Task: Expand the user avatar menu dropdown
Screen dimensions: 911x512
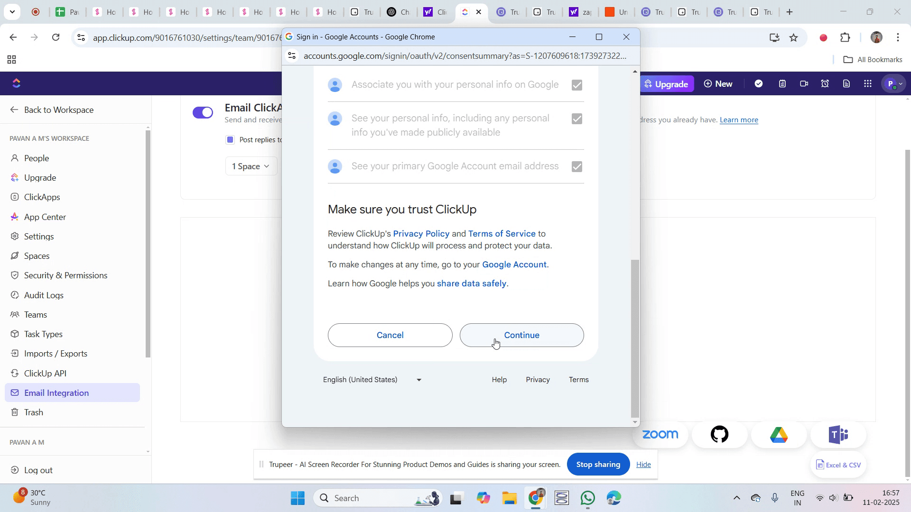Action: [894, 84]
